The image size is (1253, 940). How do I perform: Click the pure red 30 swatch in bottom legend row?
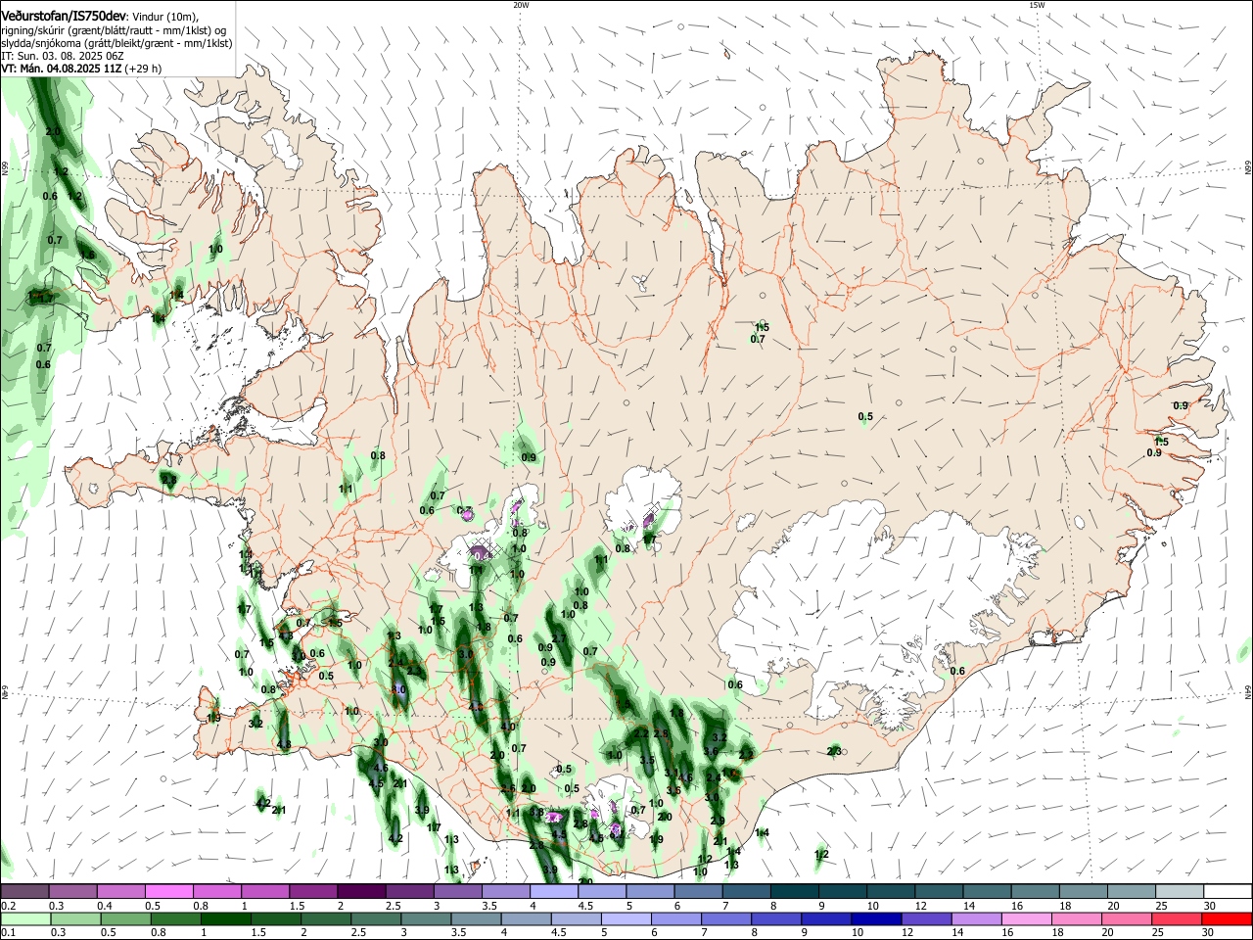(1227, 919)
